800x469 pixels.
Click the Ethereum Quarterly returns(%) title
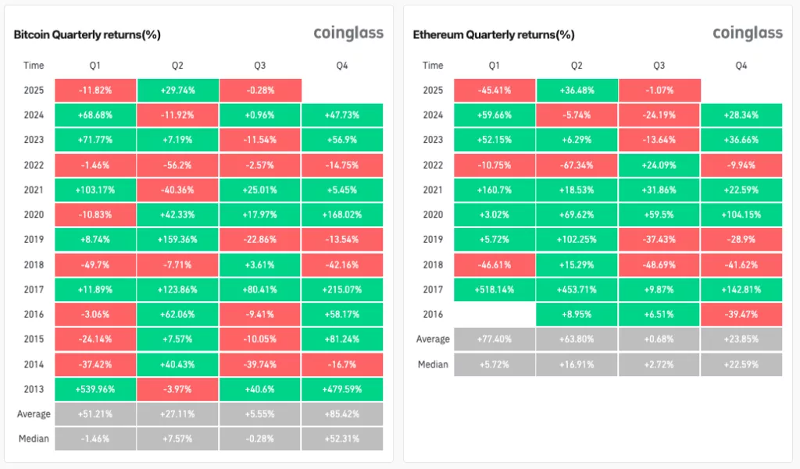[493, 35]
